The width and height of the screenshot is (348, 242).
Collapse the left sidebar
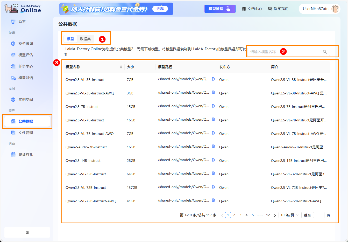27,232
